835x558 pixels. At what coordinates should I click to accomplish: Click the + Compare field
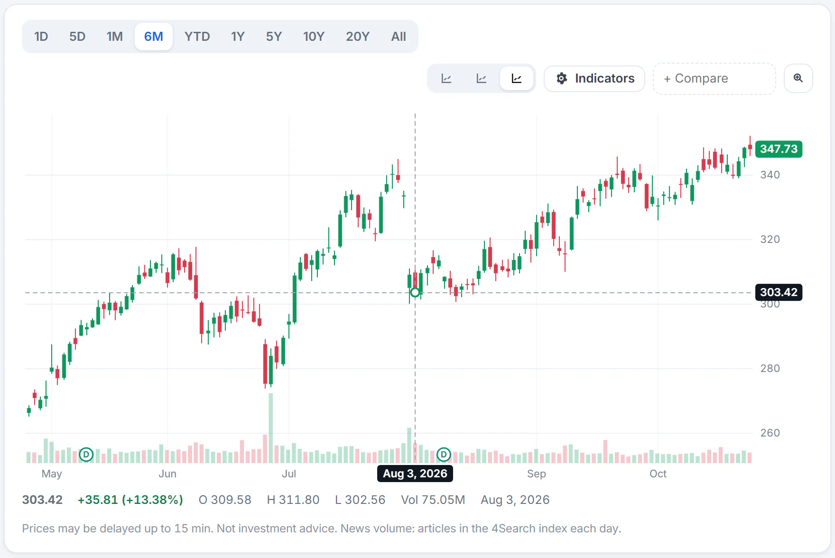[x=714, y=79]
